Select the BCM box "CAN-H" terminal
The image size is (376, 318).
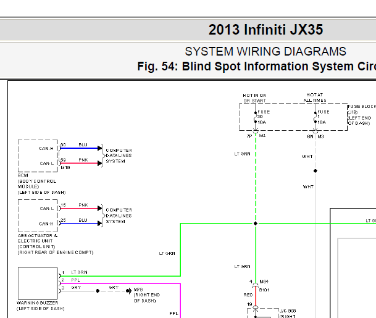(46, 148)
